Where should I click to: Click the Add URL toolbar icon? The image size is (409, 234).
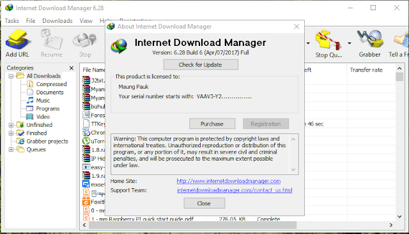pos(17,43)
